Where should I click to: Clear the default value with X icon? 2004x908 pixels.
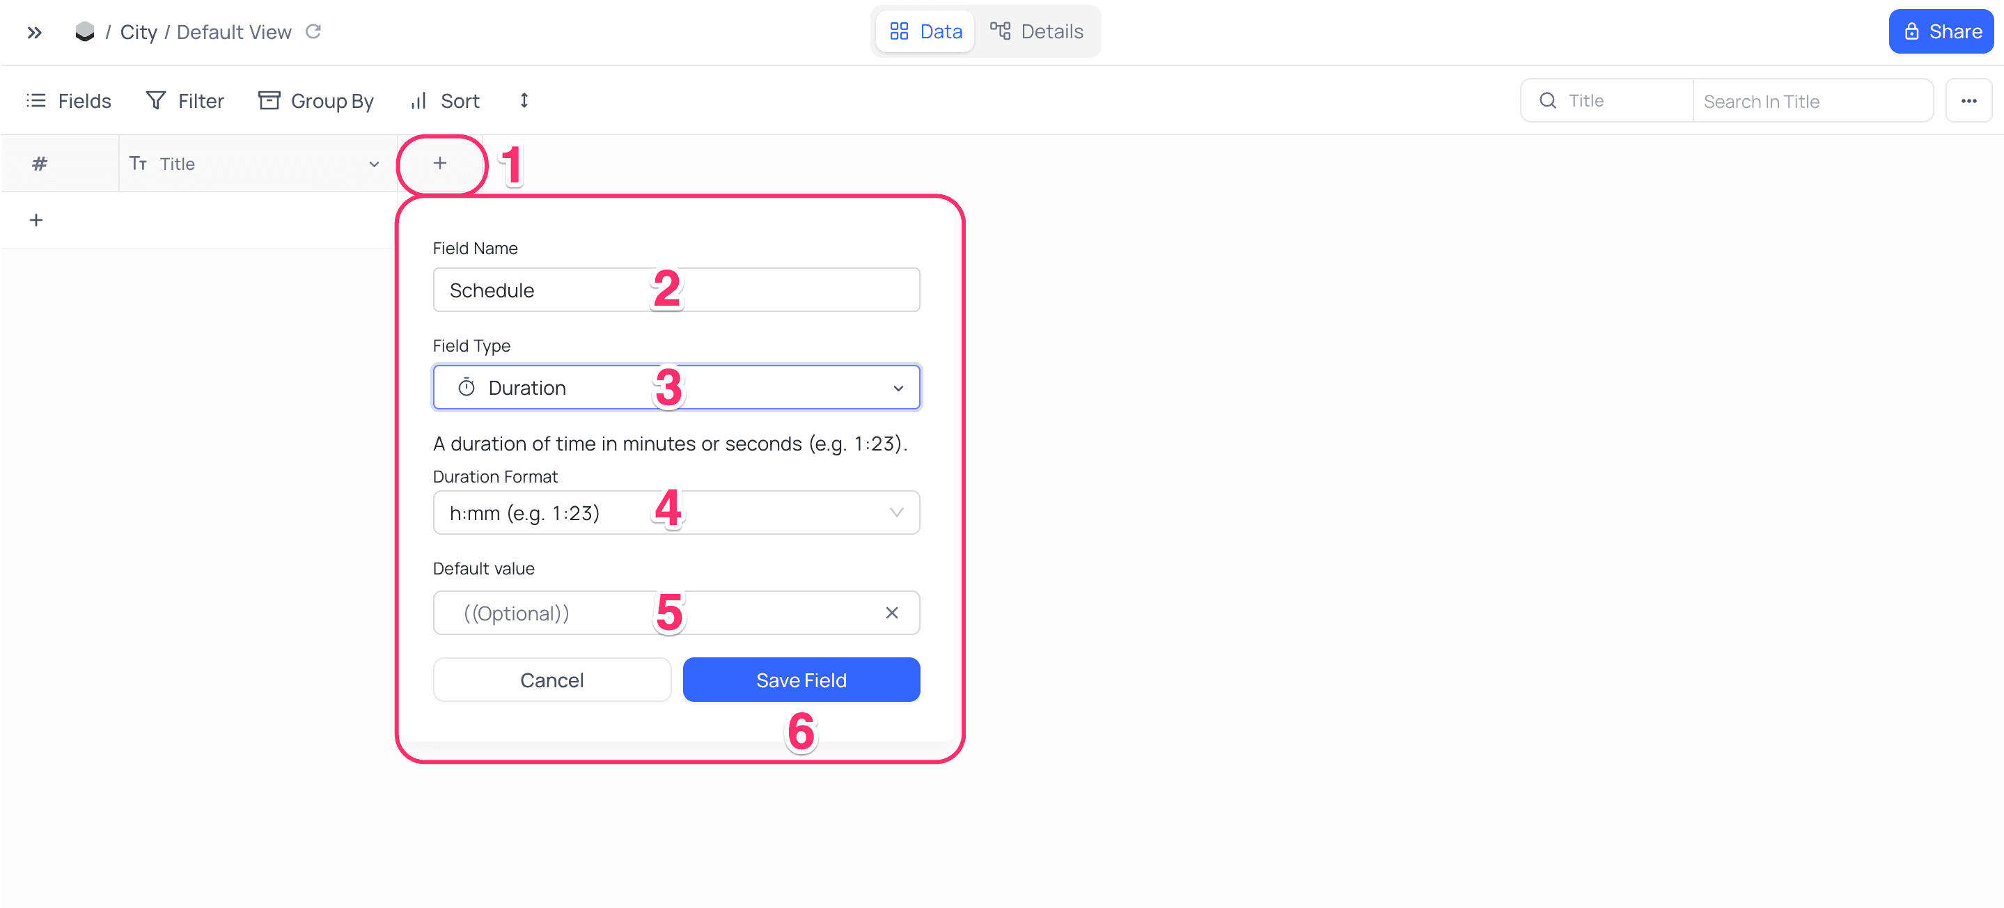click(x=891, y=613)
